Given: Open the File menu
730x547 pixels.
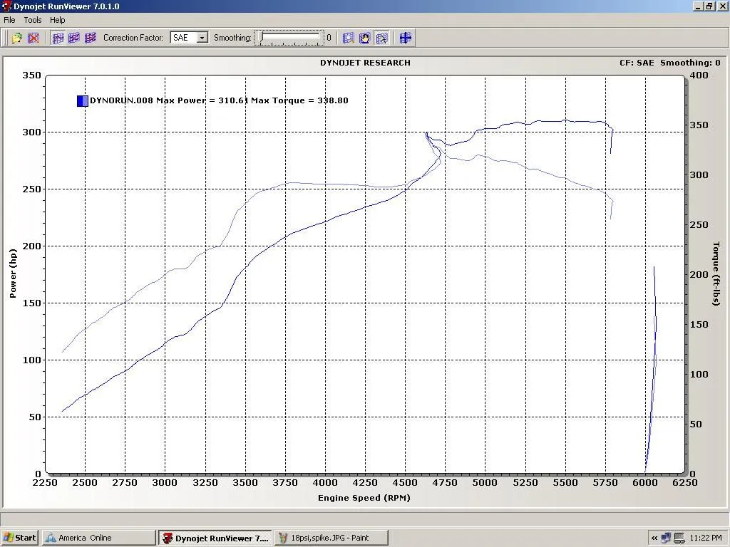Looking at the screenshot, I should point(9,20).
